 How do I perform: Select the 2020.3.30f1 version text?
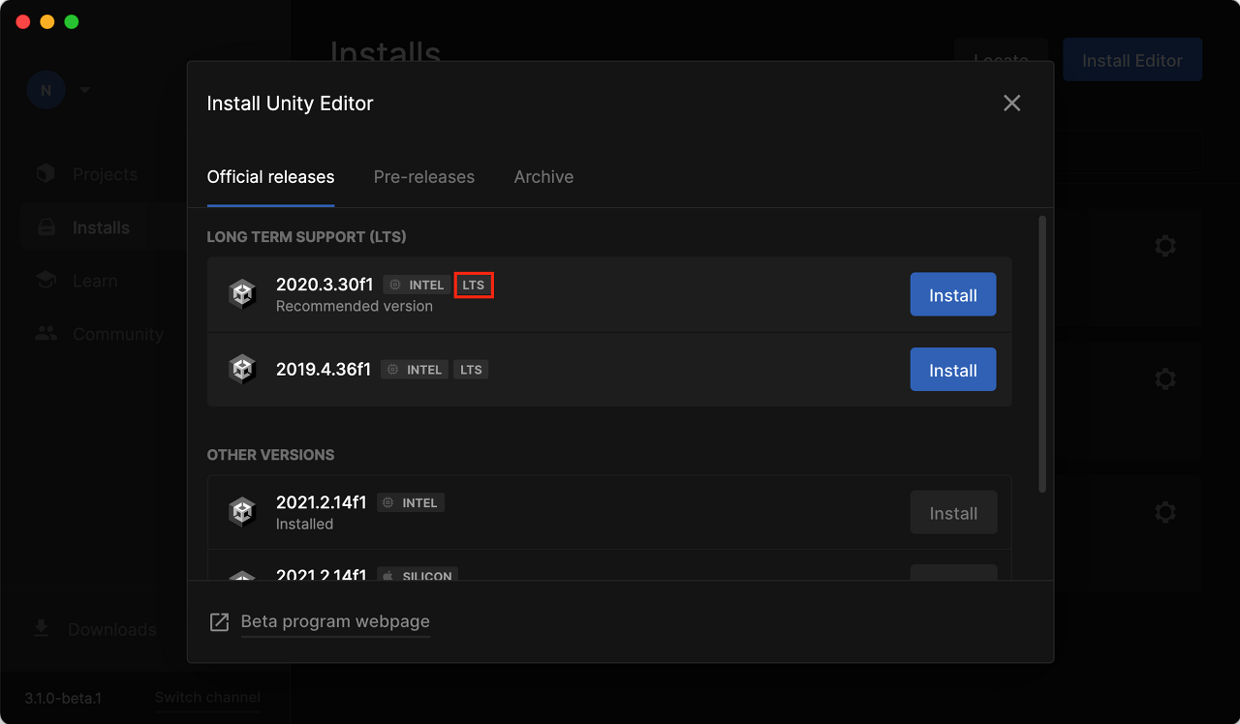coord(325,285)
